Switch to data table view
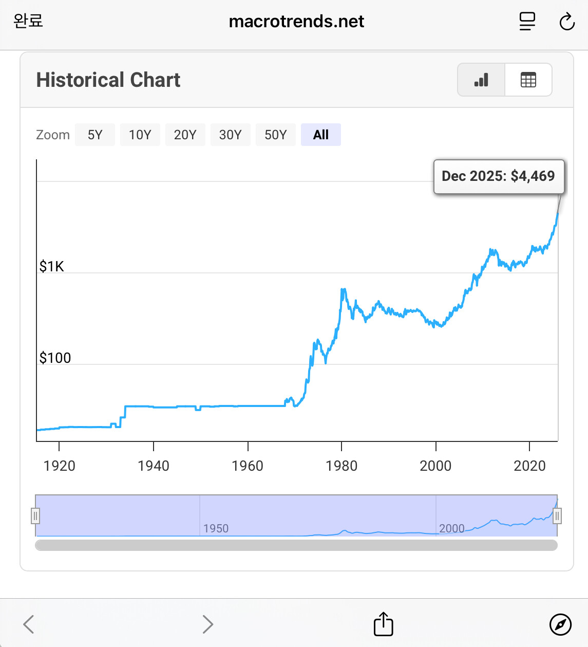 point(528,80)
